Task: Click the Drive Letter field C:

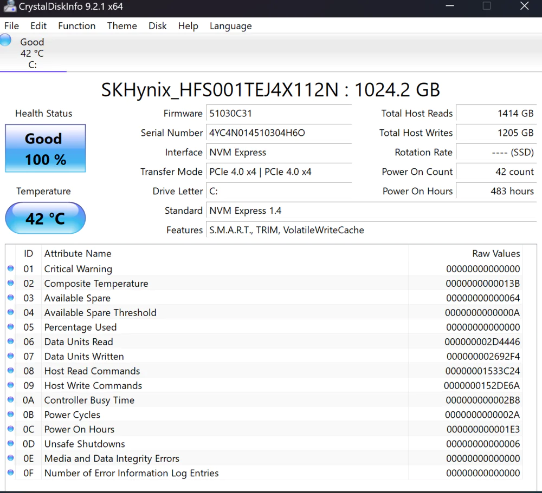Action: [x=279, y=191]
